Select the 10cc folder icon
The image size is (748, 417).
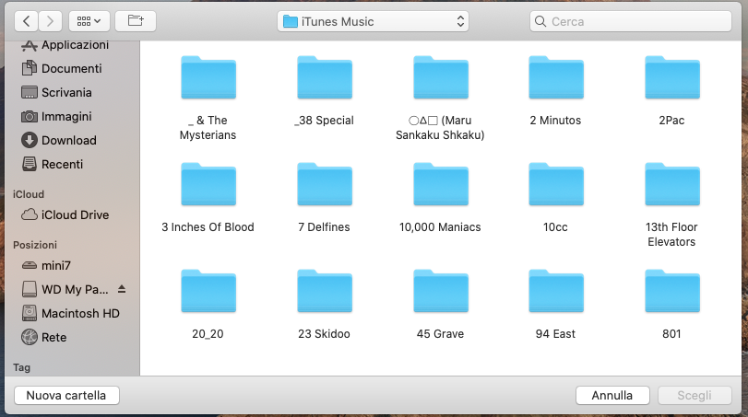(556, 184)
